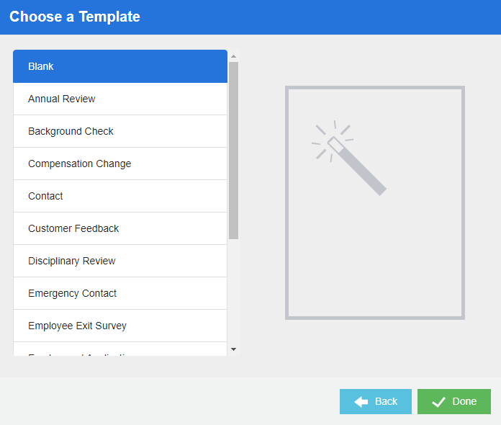Image resolution: width=501 pixels, height=425 pixels.
Task: Click the checkmark icon on Done
Action: click(438, 402)
